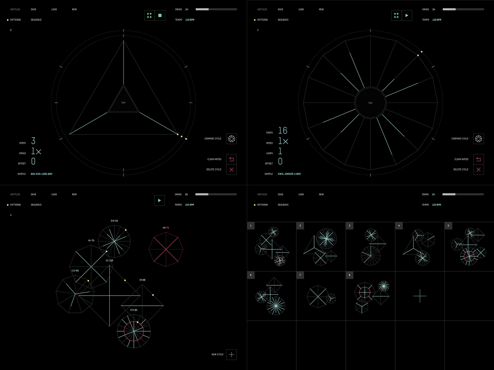Click Save in the top-right panel
This screenshot has width=494, height=370.
tap(280, 9)
